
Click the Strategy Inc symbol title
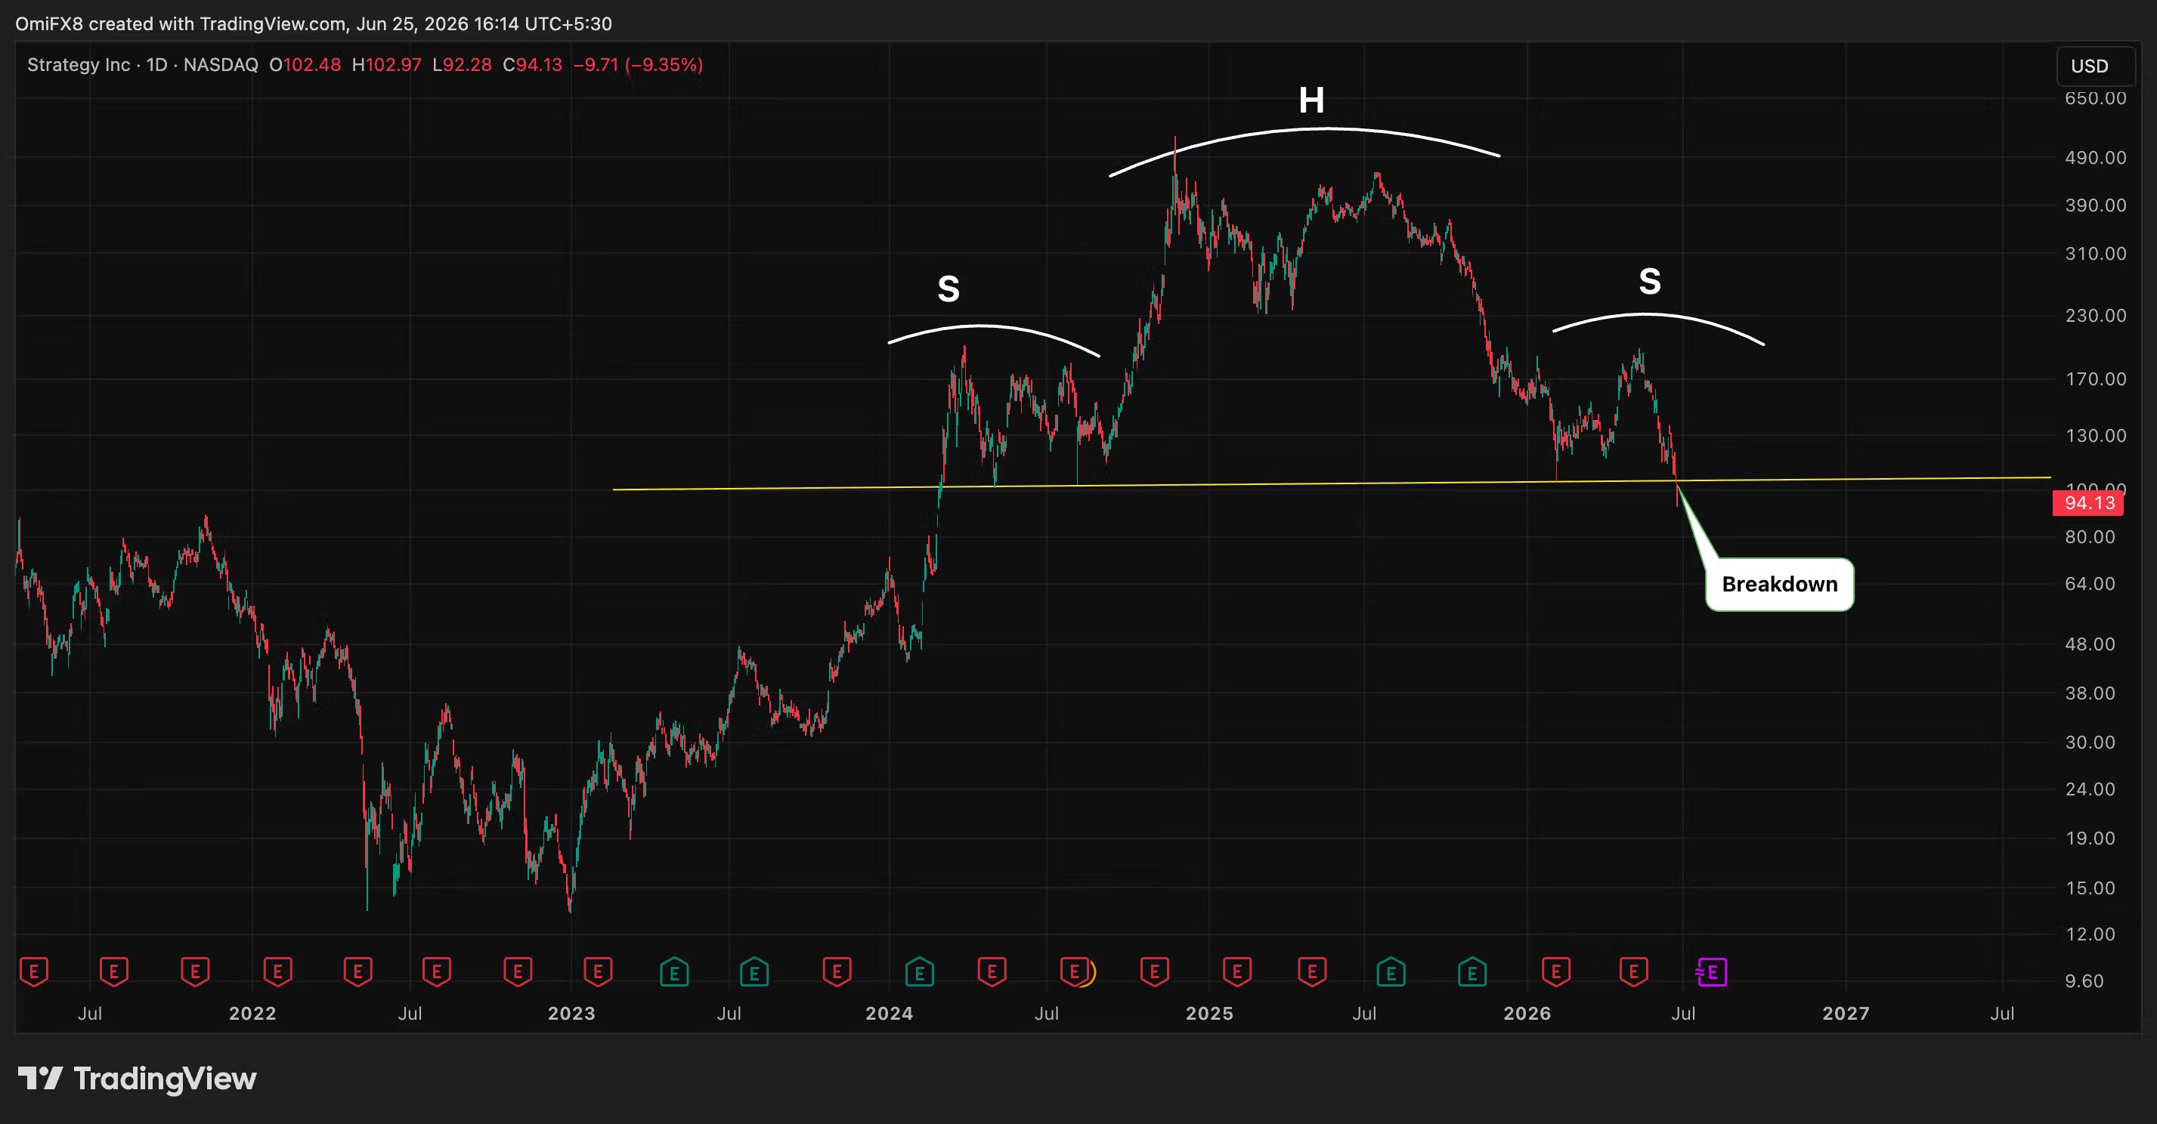79,64
